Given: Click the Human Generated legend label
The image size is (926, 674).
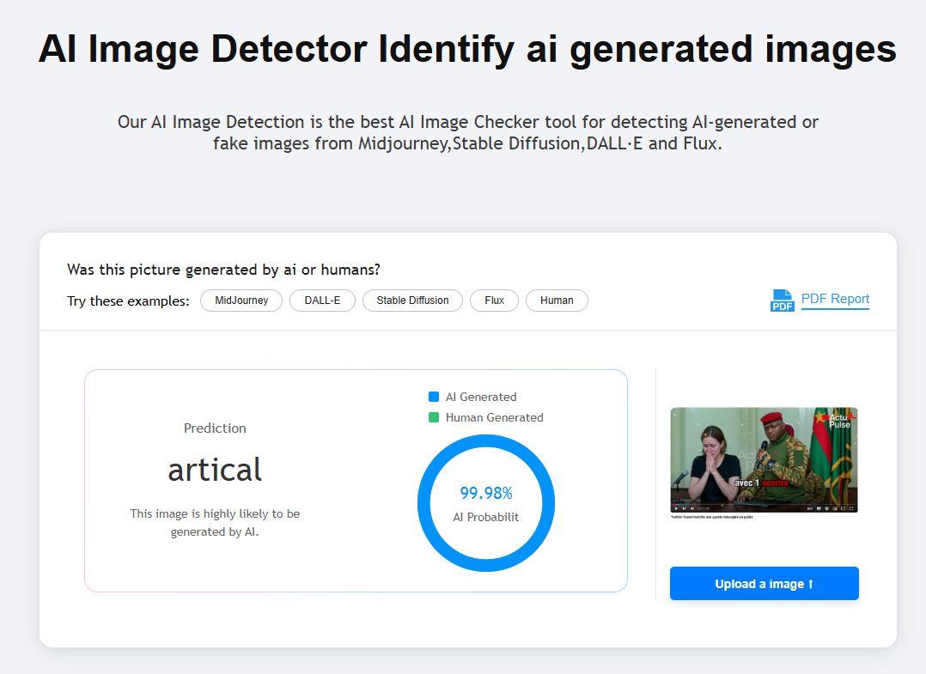Looking at the screenshot, I should [x=494, y=417].
